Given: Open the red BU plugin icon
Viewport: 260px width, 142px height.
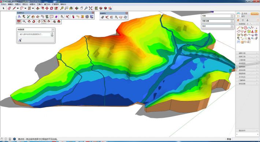Looking at the screenshot, I should [x=19, y=21].
